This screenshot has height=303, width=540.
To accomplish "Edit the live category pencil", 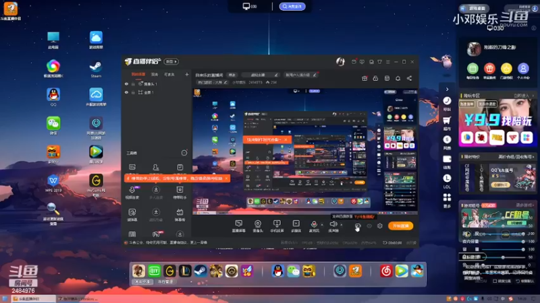I will 225,82.
